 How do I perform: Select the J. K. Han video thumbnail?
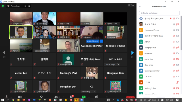68,46
